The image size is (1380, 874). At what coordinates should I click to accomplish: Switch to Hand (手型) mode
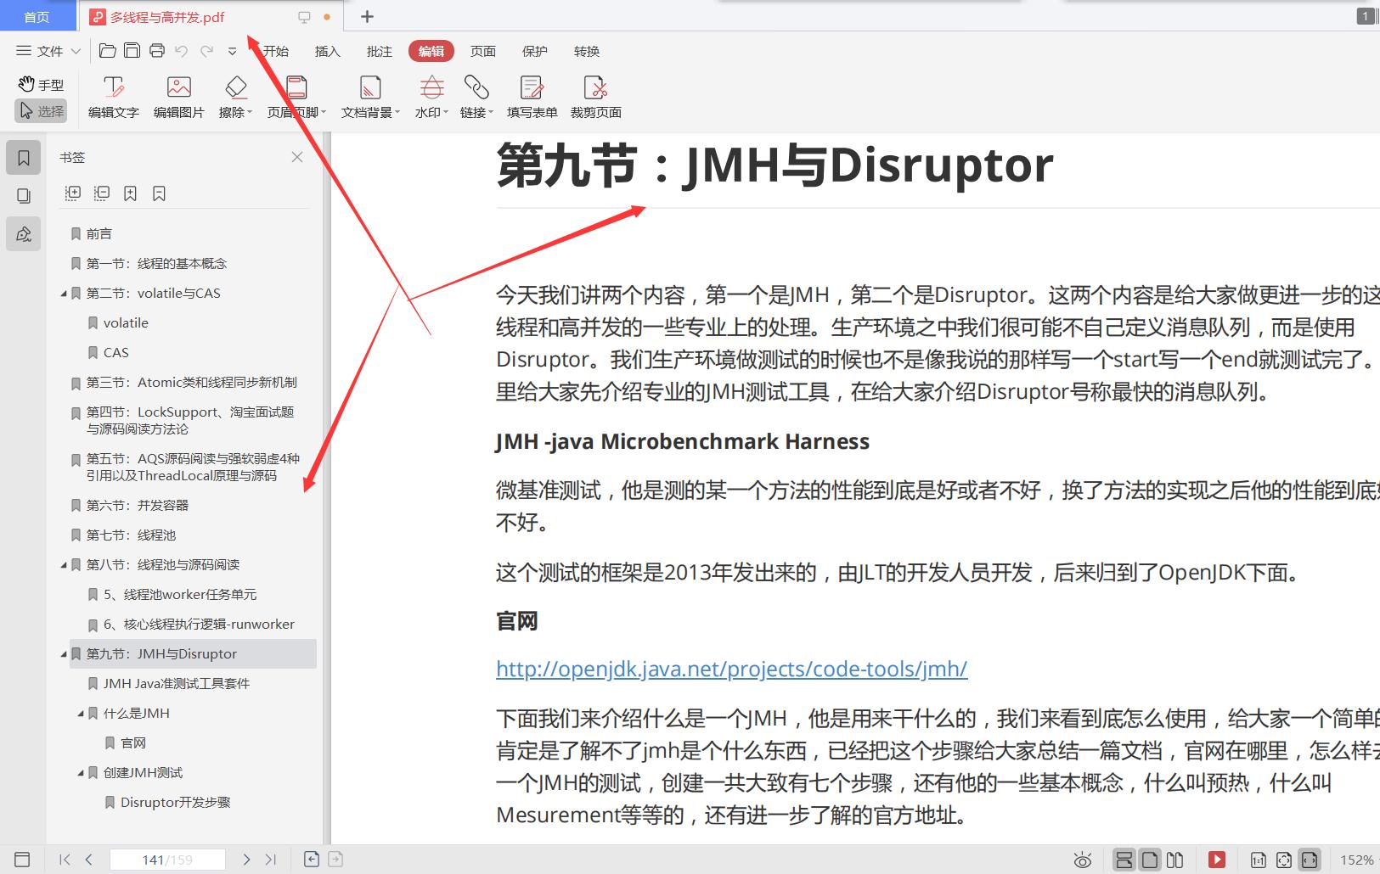coord(41,84)
